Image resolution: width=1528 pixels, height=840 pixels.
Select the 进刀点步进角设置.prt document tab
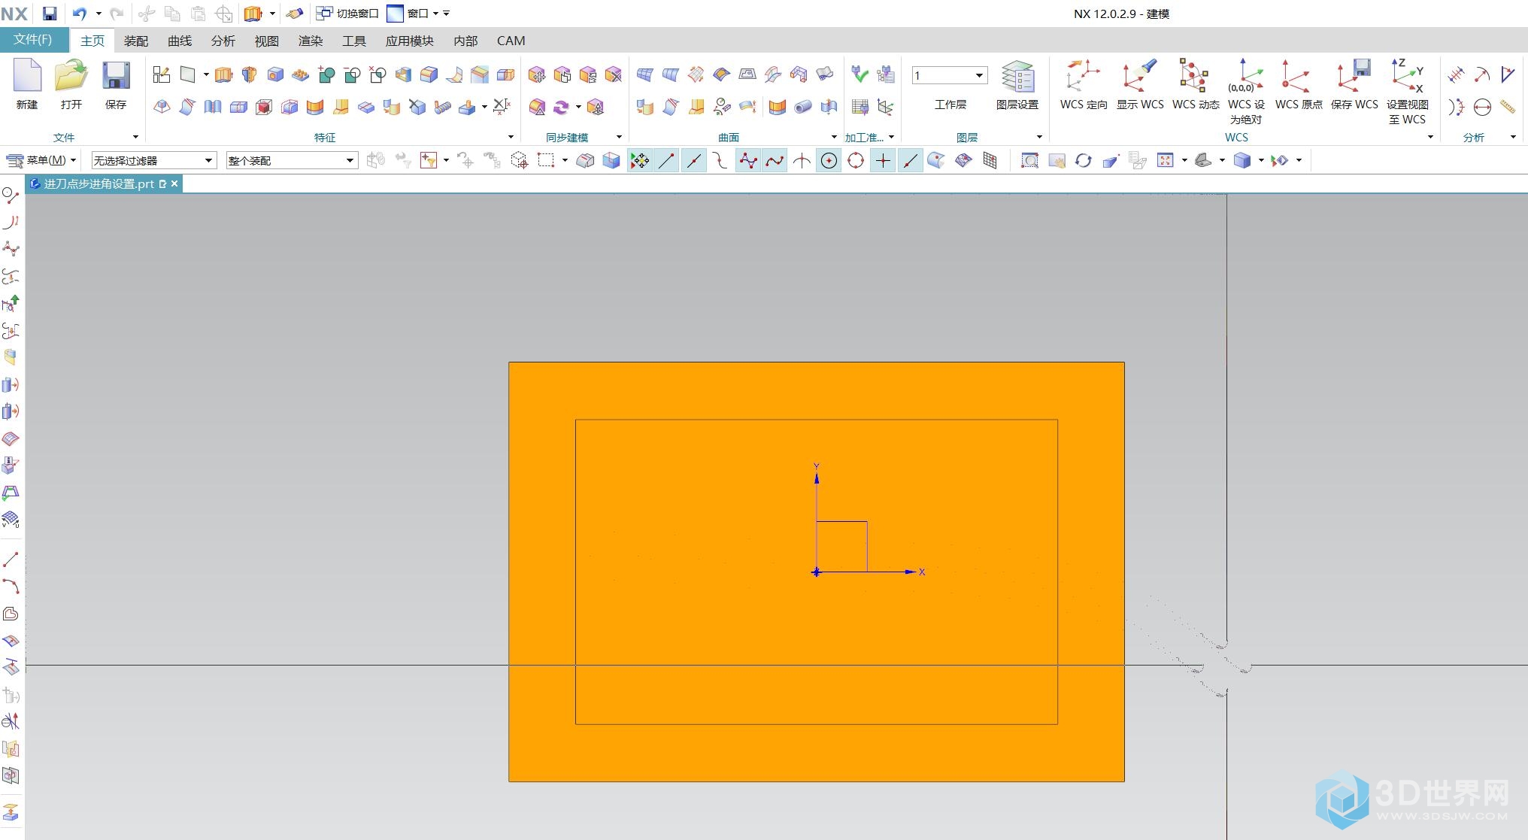point(99,183)
